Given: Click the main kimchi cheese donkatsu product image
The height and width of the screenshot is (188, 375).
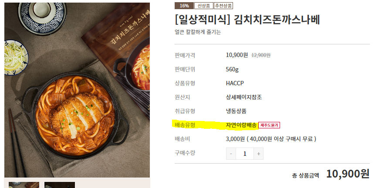Looking at the screenshot, I should (77, 90).
